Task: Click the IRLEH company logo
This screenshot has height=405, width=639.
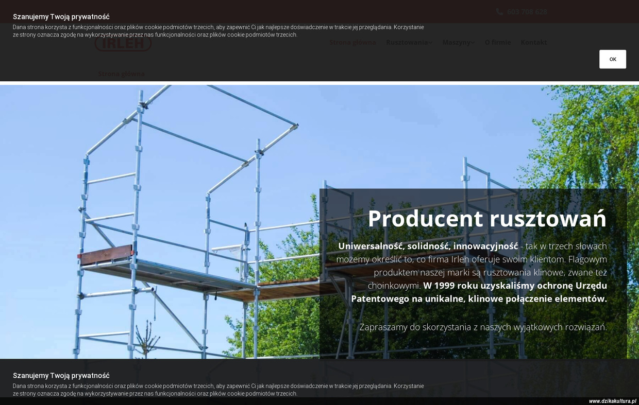Action: (123, 44)
